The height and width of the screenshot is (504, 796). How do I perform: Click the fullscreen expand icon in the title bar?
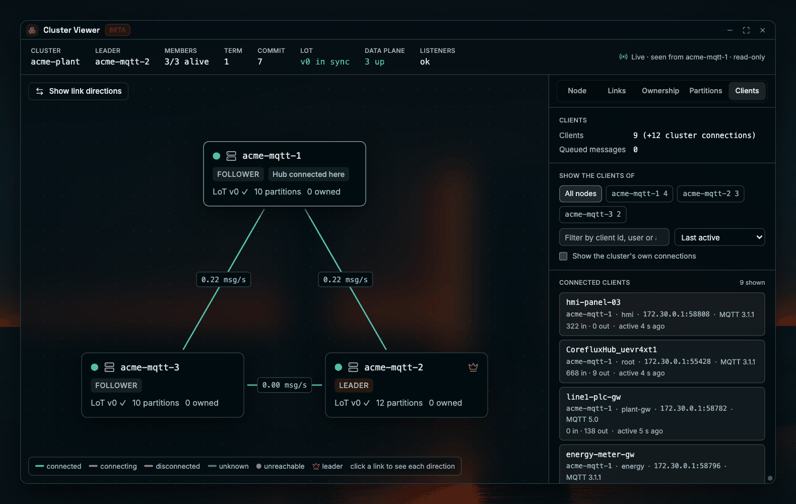[x=746, y=30]
